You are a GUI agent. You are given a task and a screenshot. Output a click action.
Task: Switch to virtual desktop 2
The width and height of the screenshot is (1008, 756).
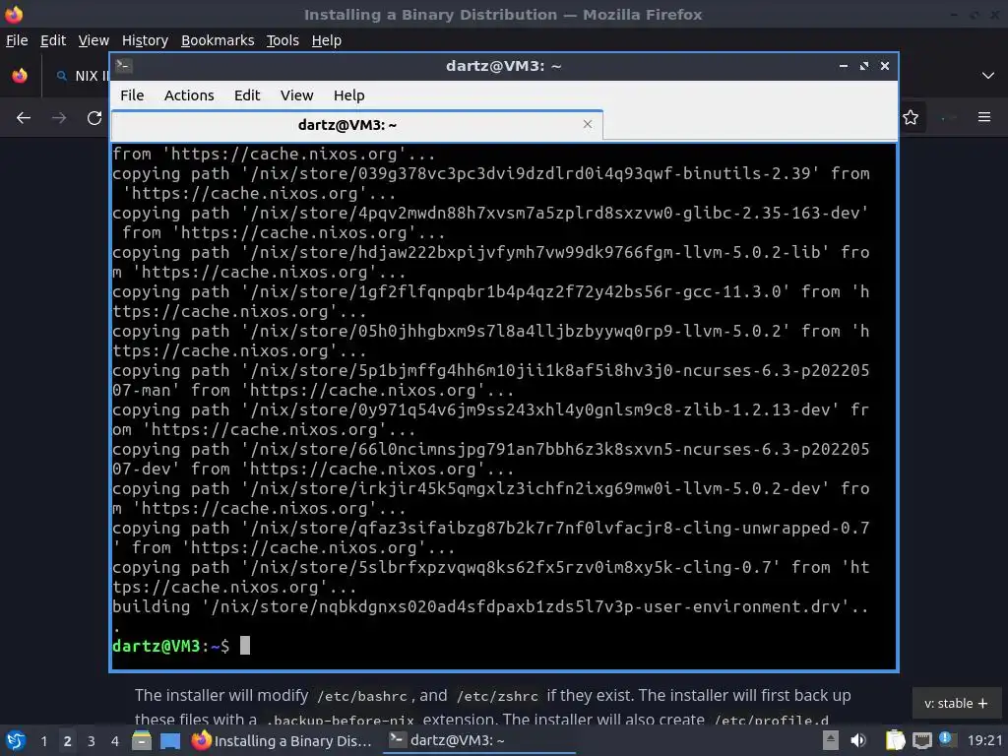click(x=68, y=740)
